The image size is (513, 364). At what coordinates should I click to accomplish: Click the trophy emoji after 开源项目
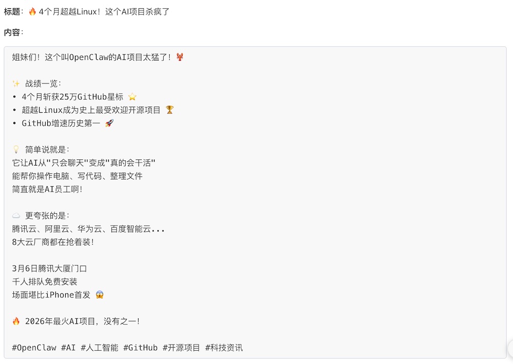click(169, 110)
